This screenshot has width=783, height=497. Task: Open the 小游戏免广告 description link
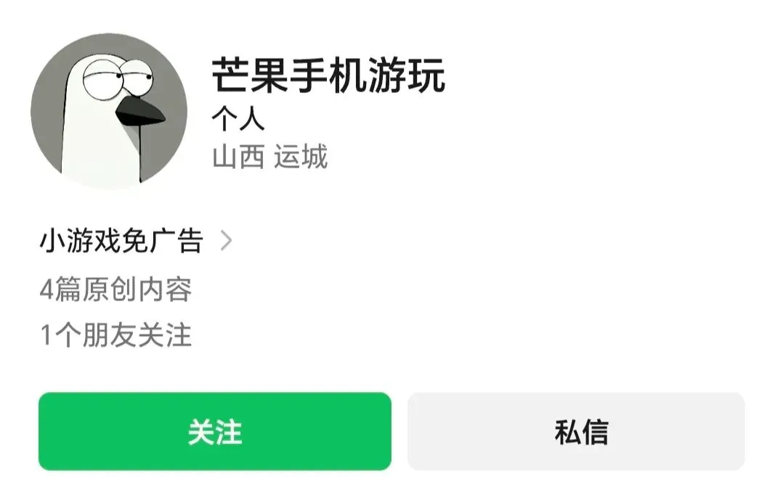[121, 240]
